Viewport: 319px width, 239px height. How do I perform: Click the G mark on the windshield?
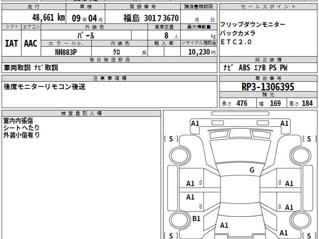252,170
